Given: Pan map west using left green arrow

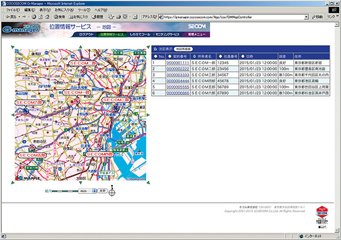Looking at the screenshot, I should [12, 115].
